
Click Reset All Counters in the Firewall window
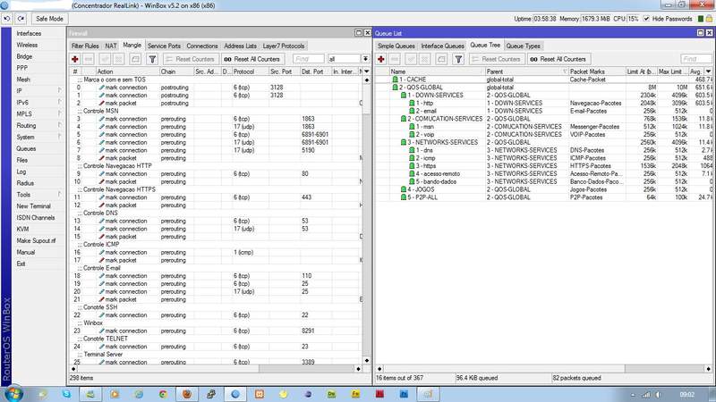[x=252, y=59]
